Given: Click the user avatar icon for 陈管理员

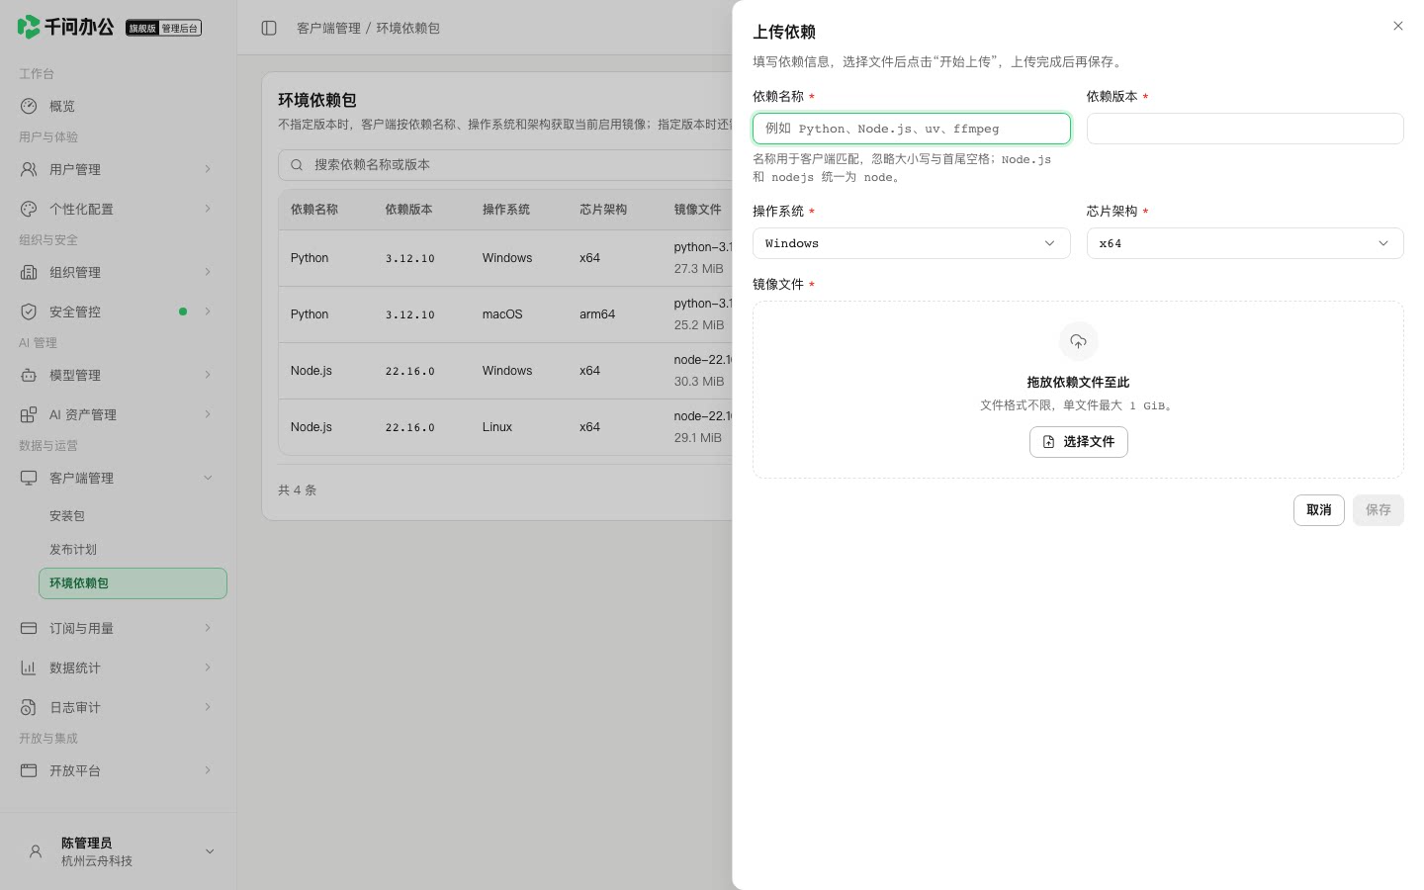Looking at the screenshot, I should pyautogui.click(x=36, y=851).
